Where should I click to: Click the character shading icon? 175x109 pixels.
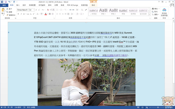click(x=50, y=14)
